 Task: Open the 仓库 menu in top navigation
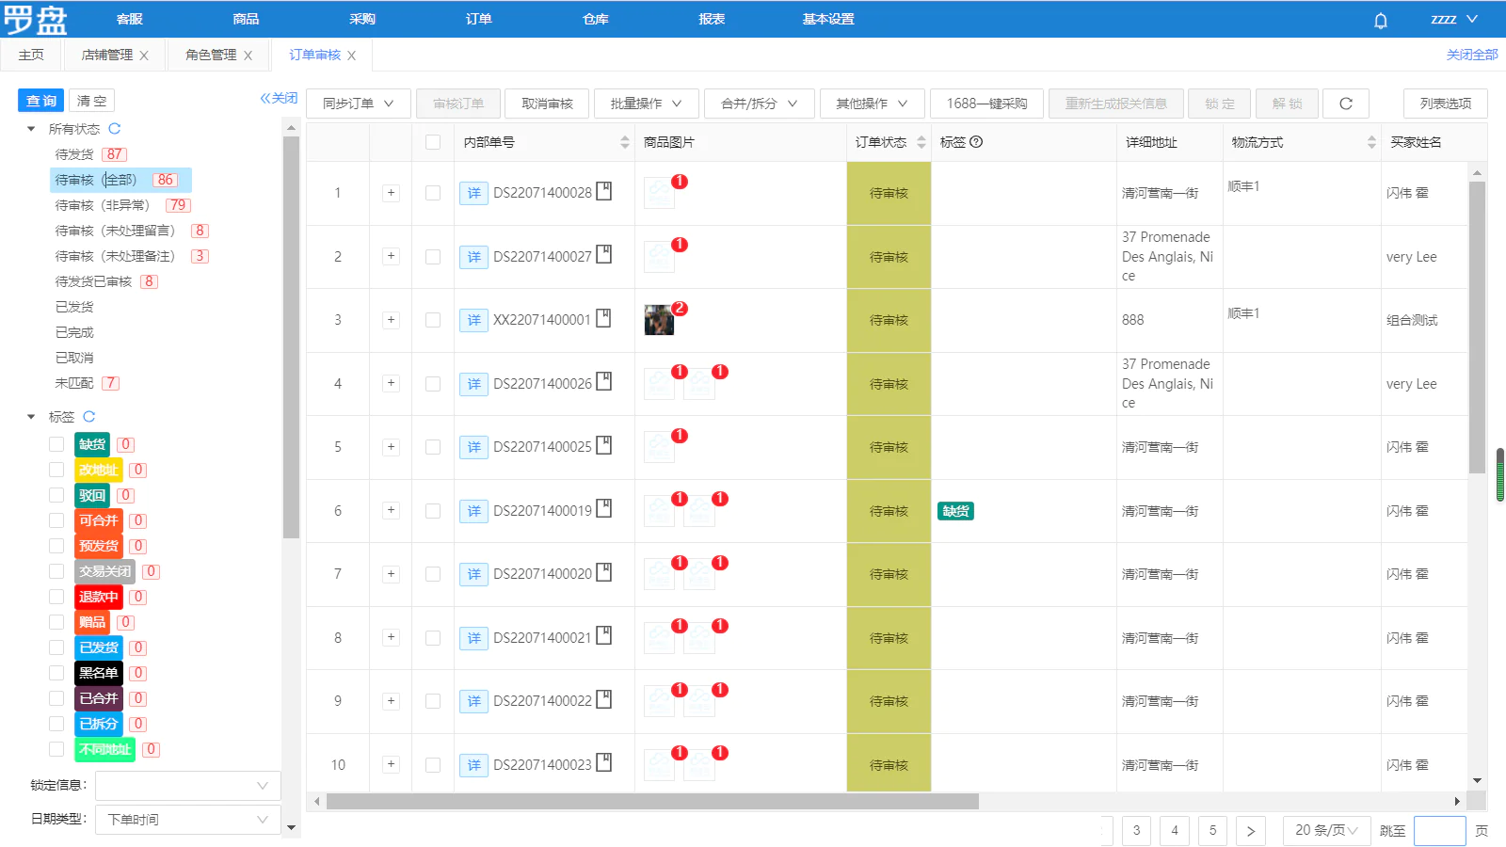tap(595, 19)
